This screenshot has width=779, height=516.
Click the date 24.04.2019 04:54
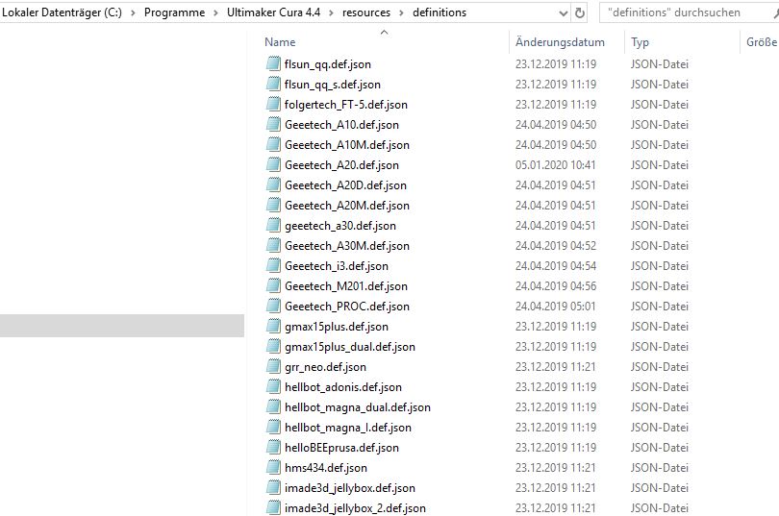[x=555, y=265]
